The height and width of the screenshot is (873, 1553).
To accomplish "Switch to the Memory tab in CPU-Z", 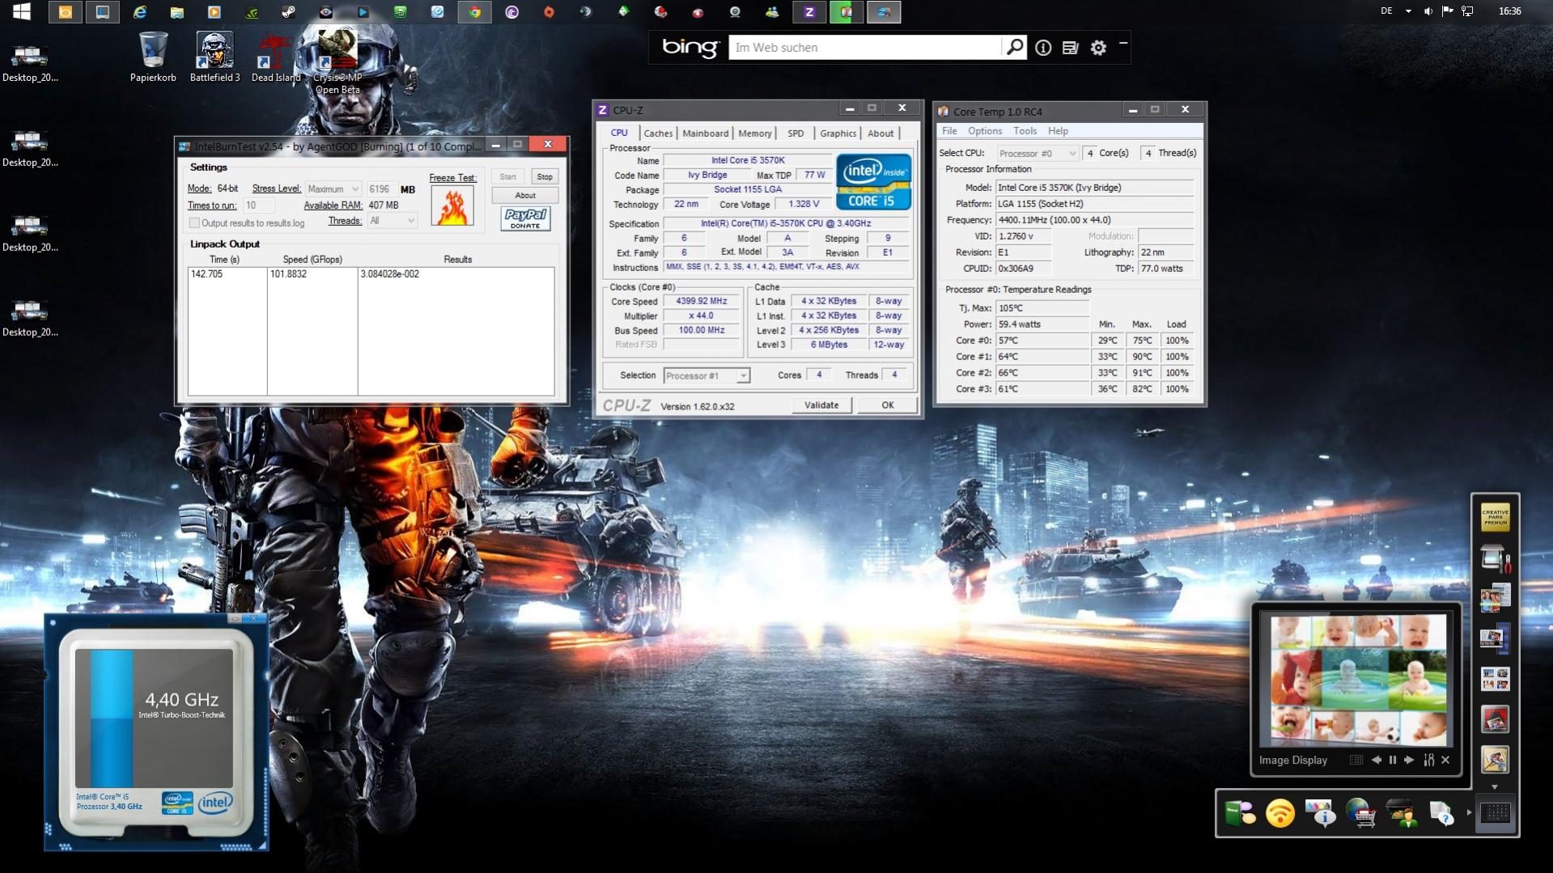I will coord(755,133).
